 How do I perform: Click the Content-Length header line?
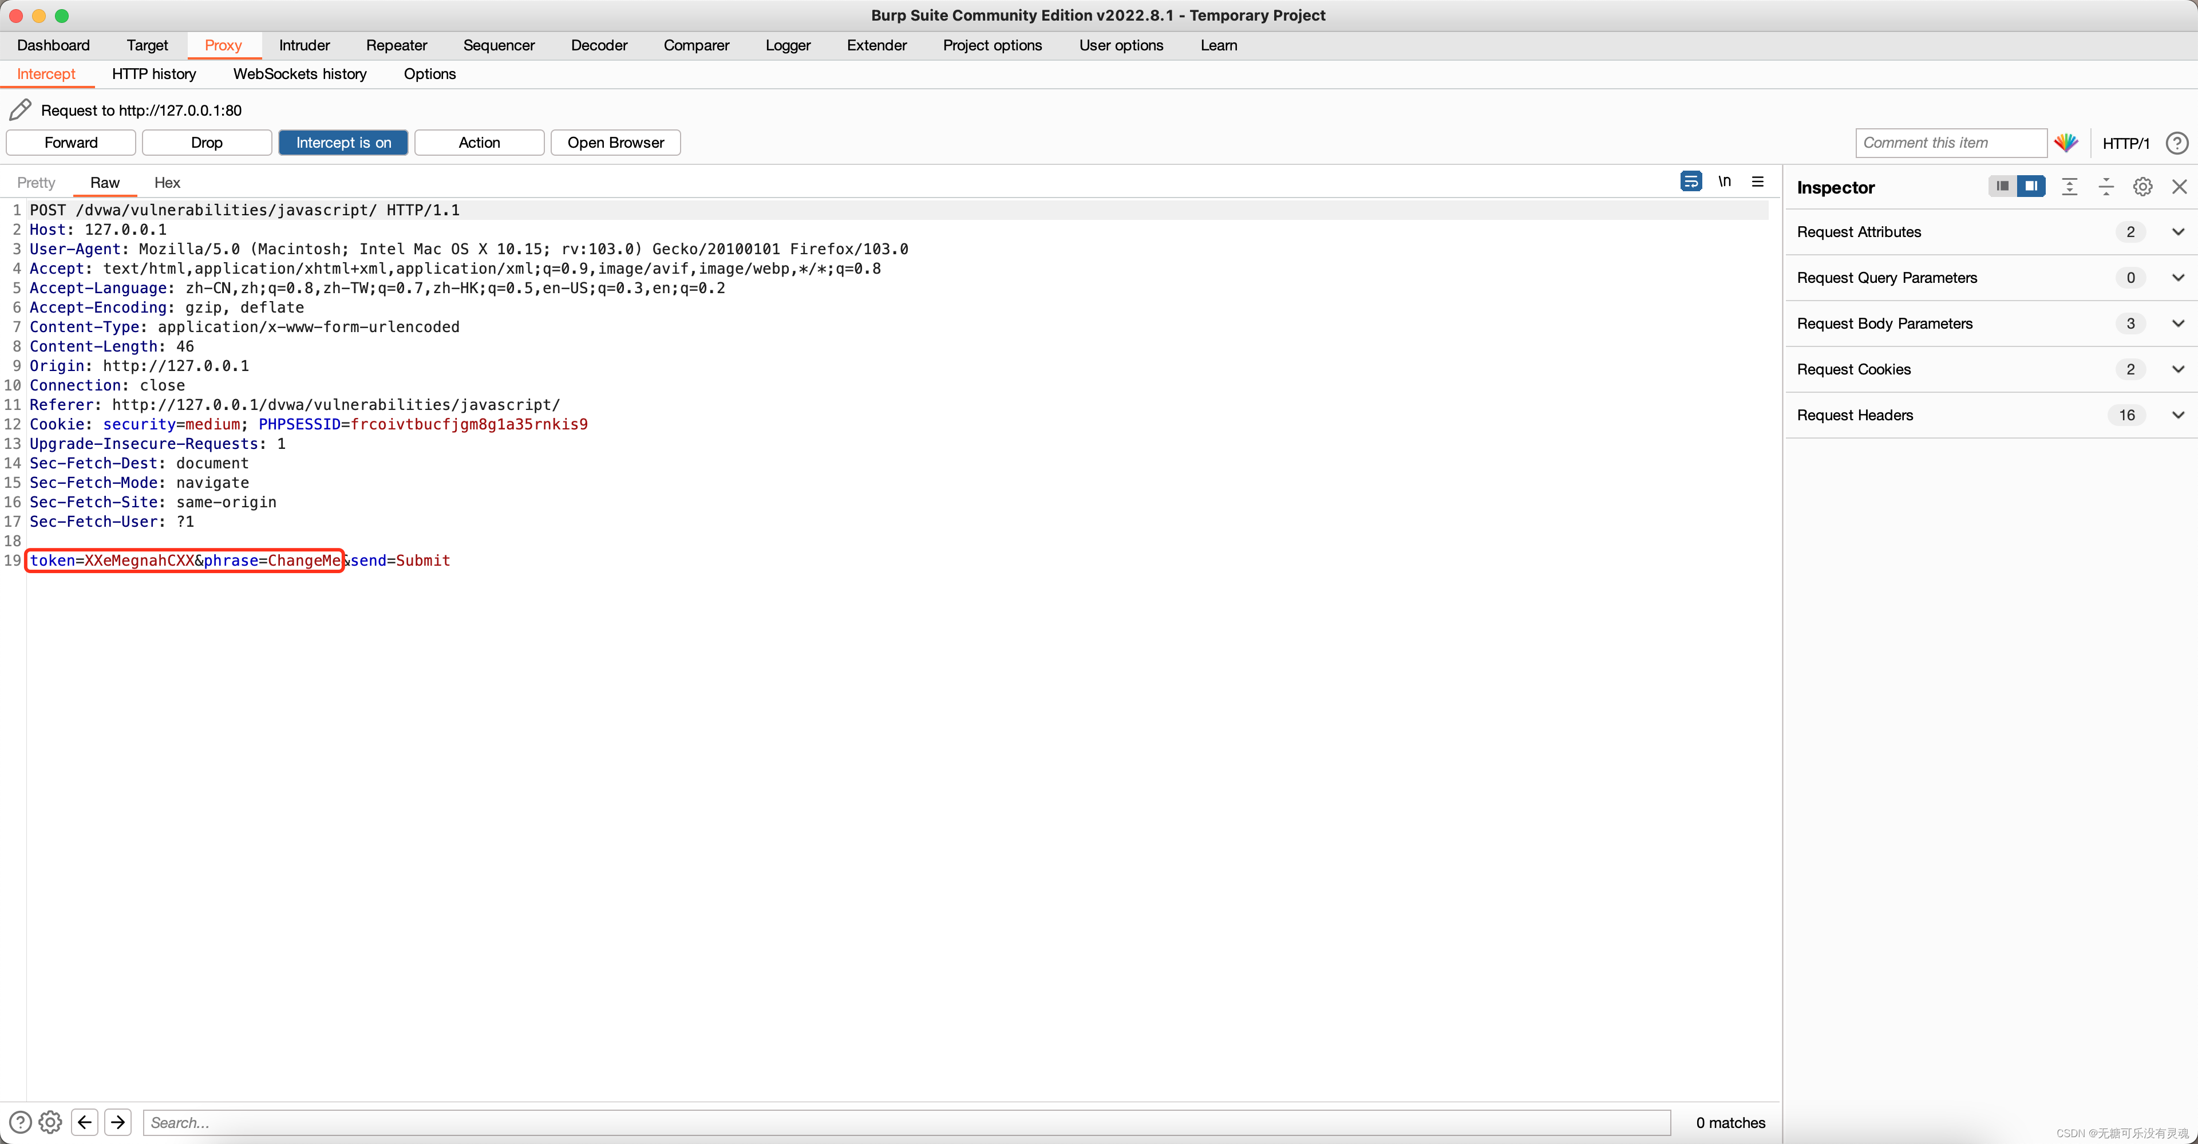pos(112,346)
